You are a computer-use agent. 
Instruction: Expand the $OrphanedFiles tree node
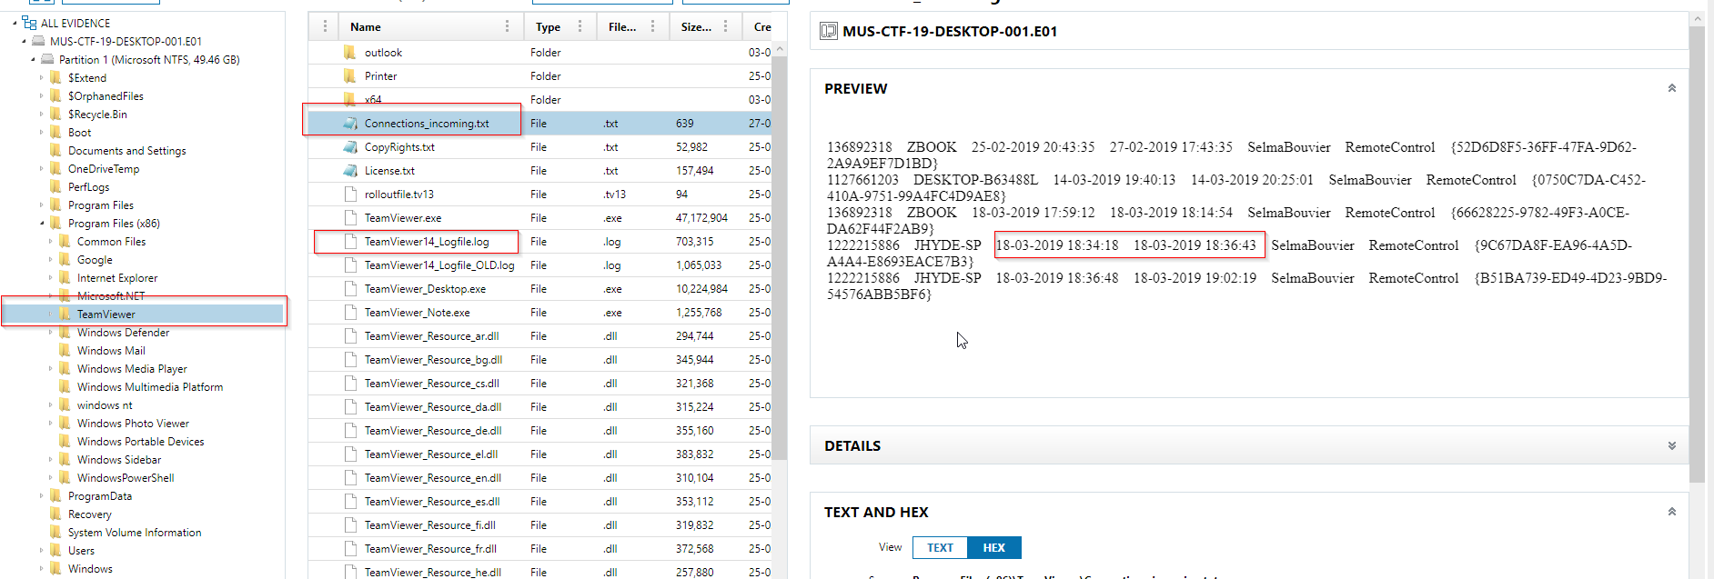click(42, 95)
